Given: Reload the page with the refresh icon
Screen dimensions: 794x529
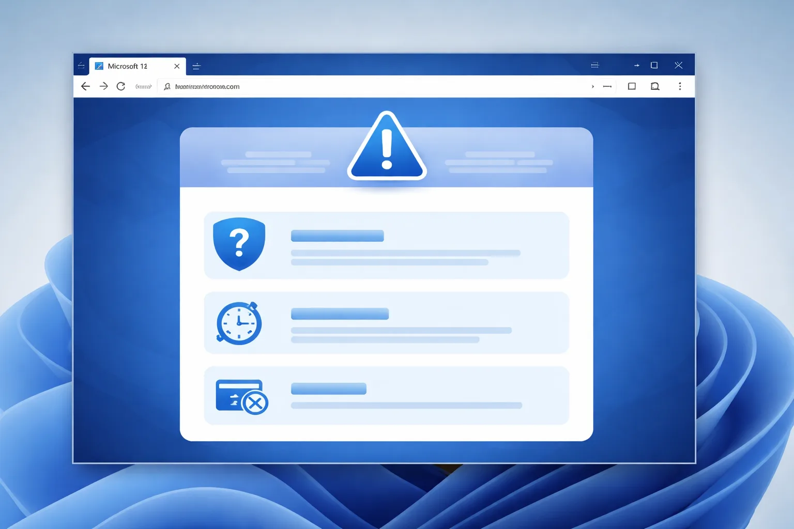Looking at the screenshot, I should click(121, 86).
